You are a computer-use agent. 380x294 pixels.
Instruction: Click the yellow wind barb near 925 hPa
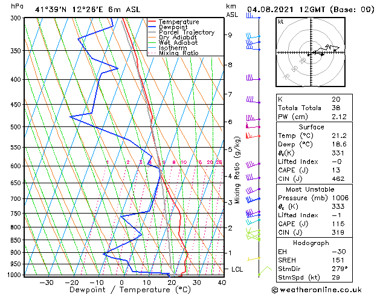click(254, 259)
